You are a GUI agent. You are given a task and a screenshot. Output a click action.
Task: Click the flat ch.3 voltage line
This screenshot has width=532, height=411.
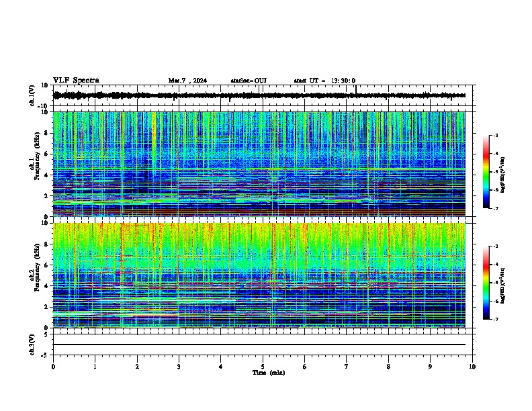pos(259,345)
